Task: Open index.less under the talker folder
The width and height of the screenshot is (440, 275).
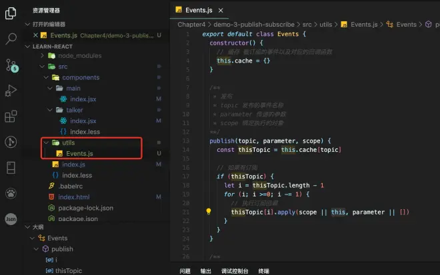Action: (x=85, y=132)
